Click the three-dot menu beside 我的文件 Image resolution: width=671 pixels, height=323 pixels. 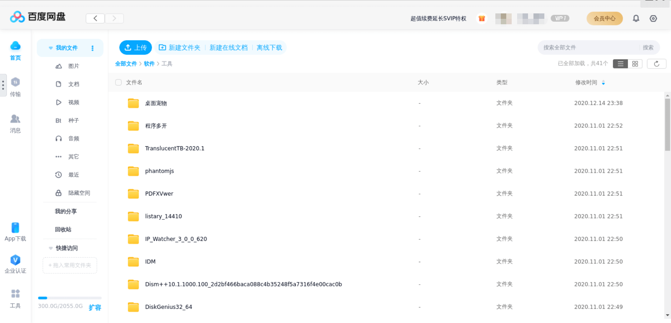pyautogui.click(x=93, y=48)
